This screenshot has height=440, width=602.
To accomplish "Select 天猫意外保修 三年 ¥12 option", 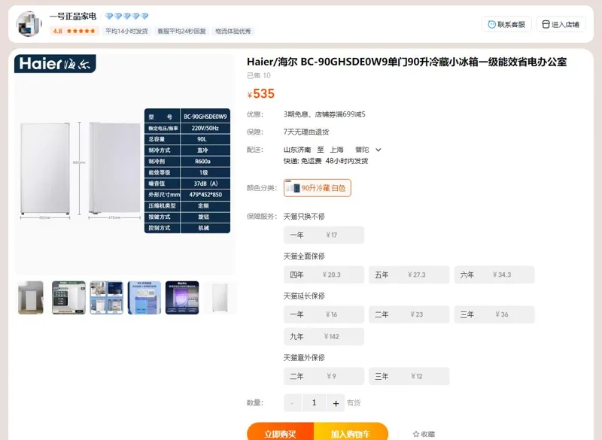I will tap(409, 376).
